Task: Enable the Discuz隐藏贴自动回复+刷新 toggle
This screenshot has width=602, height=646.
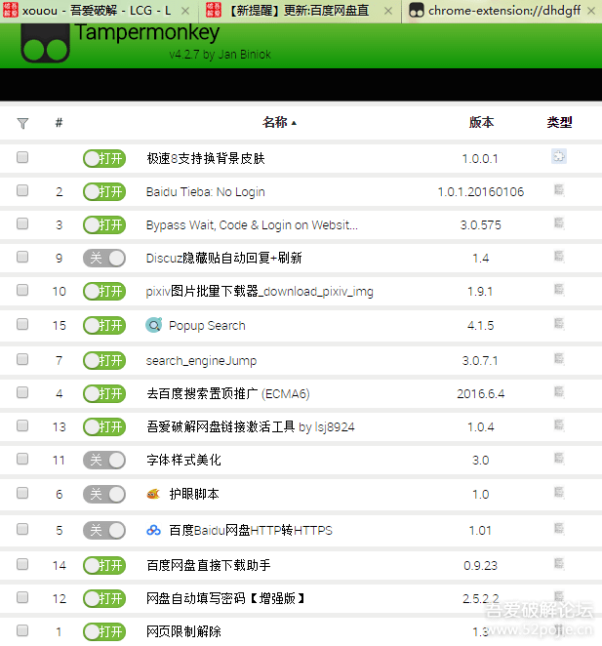Action: [x=104, y=259]
